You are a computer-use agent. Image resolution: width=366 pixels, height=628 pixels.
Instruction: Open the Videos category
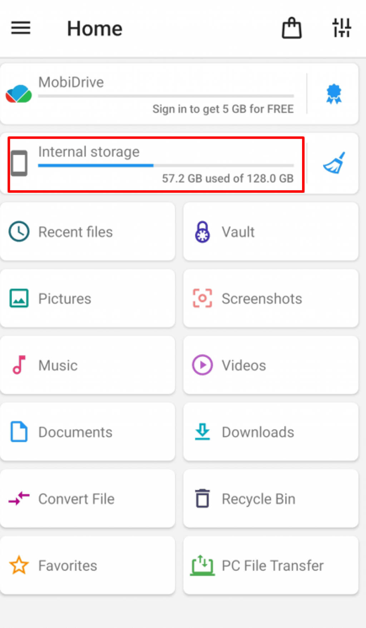[x=271, y=365]
